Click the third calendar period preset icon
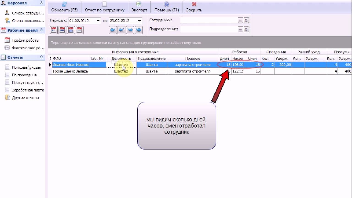This screenshot has height=198, width=352. pyautogui.click(x=71, y=30)
